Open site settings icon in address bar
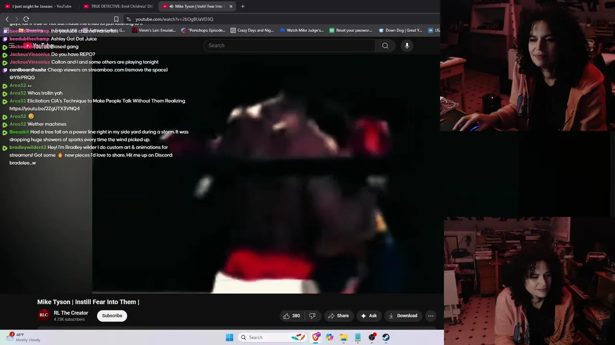The width and height of the screenshot is (615, 345). click(x=128, y=19)
